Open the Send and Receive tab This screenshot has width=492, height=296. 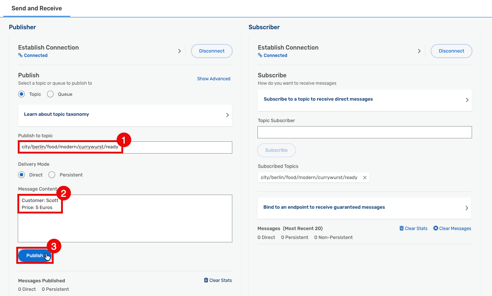click(37, 8)
